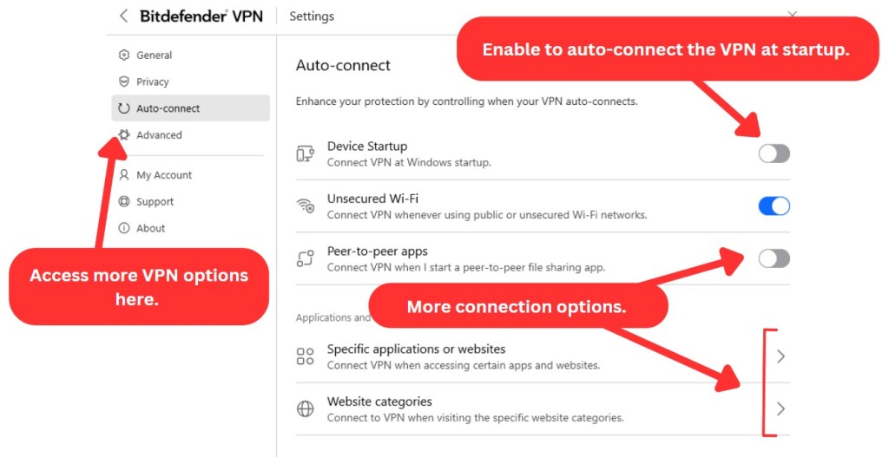Open the Website categories chevron
Image resolution: width=889 pixels, height=457 pixels.
click(x=780, y=408)
